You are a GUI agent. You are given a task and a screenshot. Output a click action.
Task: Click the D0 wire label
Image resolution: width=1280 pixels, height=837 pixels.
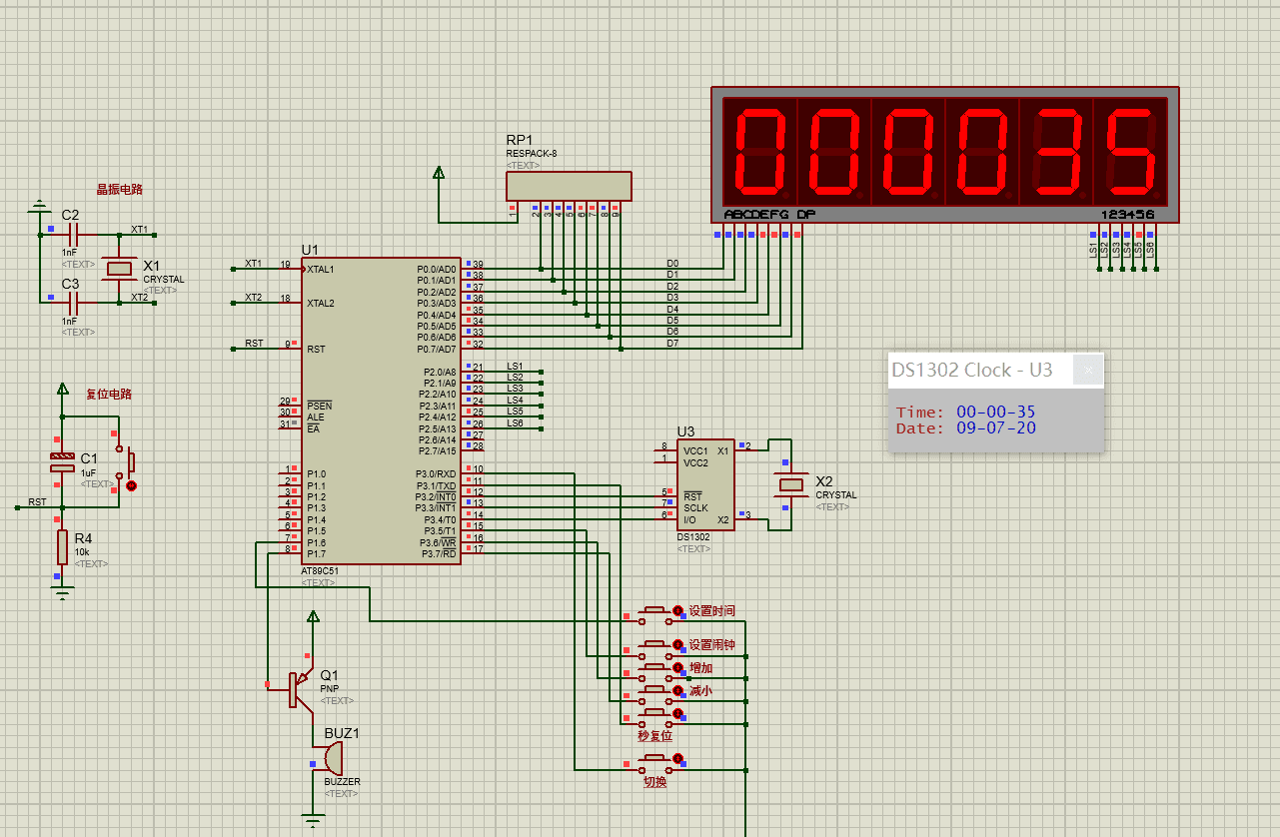click(x=672, y=264)
